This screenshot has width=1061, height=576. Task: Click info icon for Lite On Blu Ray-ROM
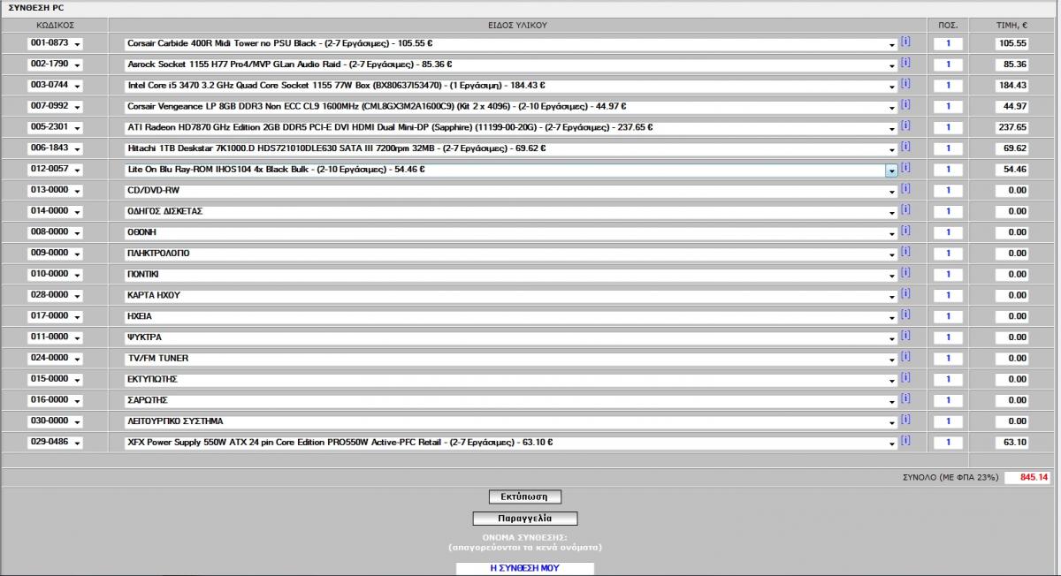click(905, 168)
